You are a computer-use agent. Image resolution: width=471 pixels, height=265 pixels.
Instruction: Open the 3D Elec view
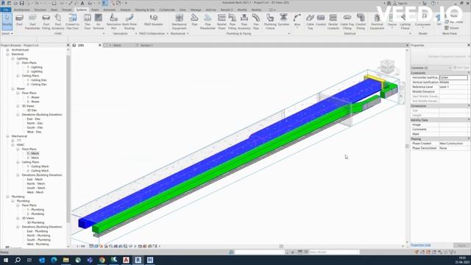[32, 110]
